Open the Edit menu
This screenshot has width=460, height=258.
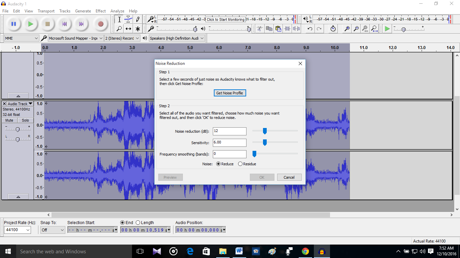tap(17, 11)
